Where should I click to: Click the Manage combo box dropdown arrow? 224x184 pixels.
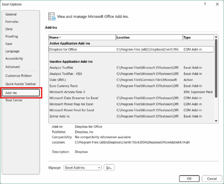[x=99, y=167]
